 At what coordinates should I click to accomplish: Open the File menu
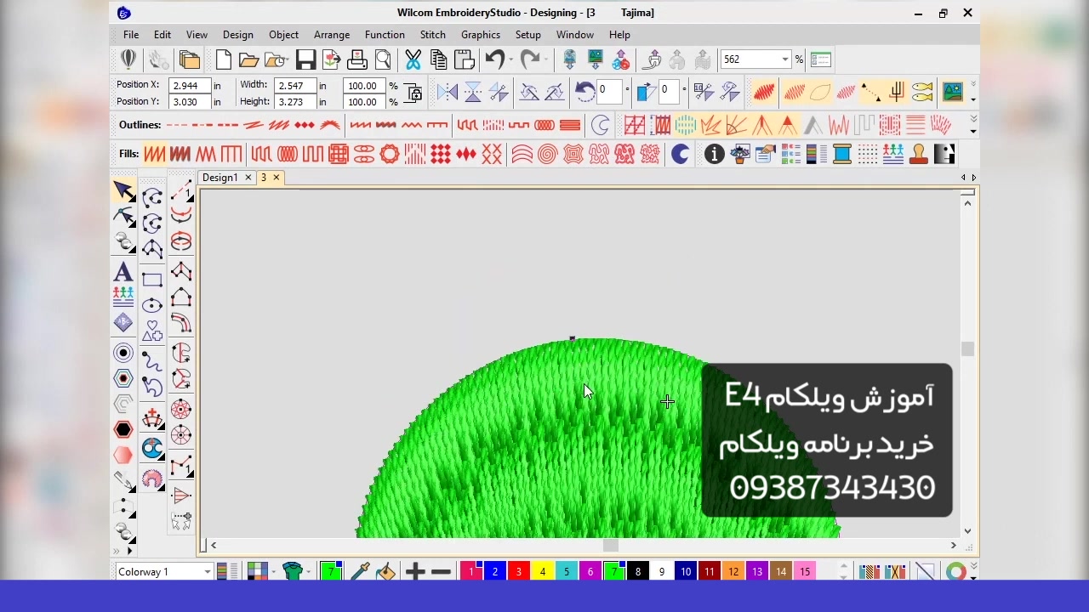[131, 35]
